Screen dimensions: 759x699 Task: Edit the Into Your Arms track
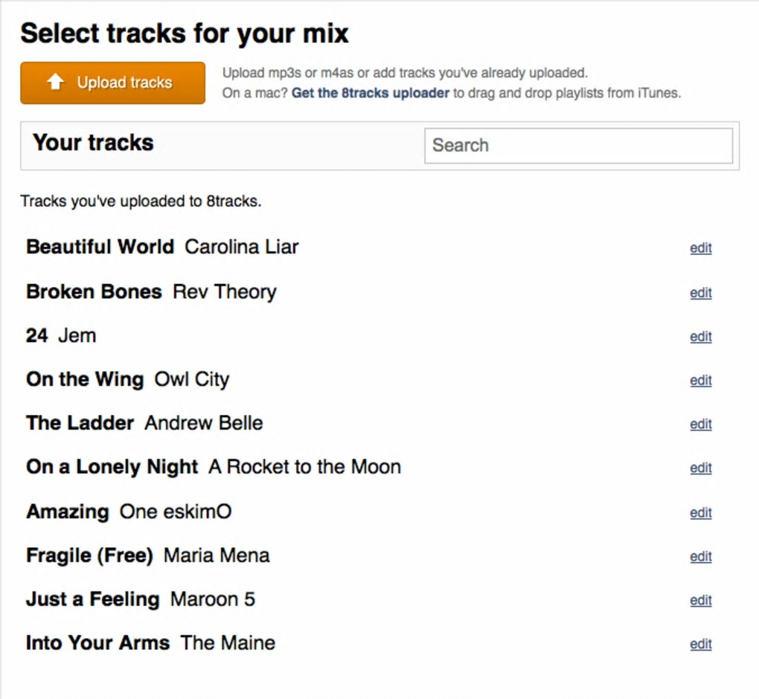click(700, 645)
